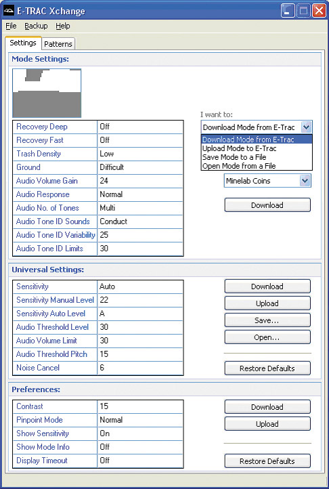Select the 'Pinpoint Mode' row label

click(39, 420)
